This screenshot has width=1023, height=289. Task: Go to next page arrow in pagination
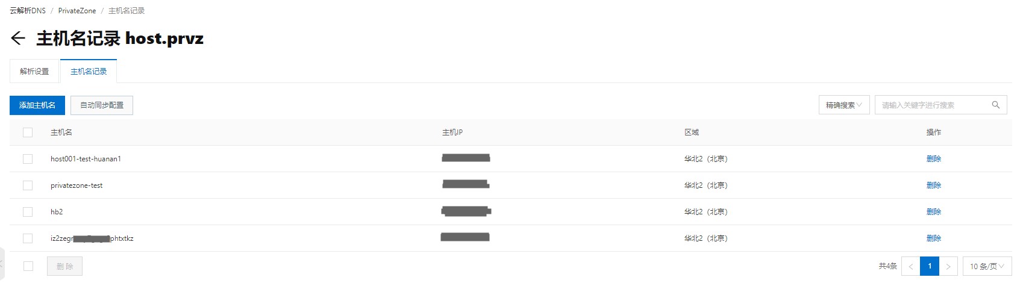(948, 266)
